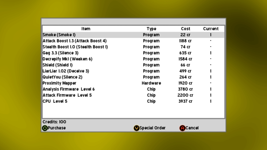Viewport: 267px width, 150px height.
Task: Click the Current column header
Action: [x=211, y=29]
